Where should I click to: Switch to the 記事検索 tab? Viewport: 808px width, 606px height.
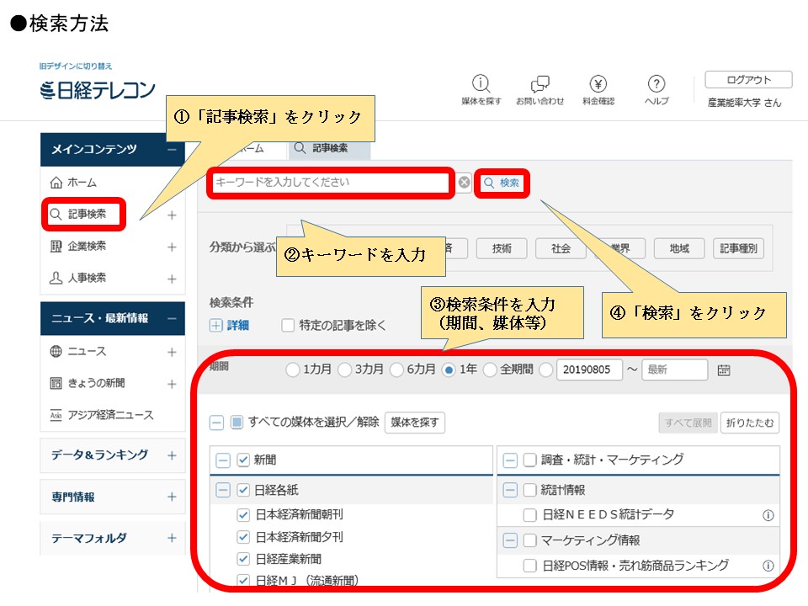click(x=328, y=148)
